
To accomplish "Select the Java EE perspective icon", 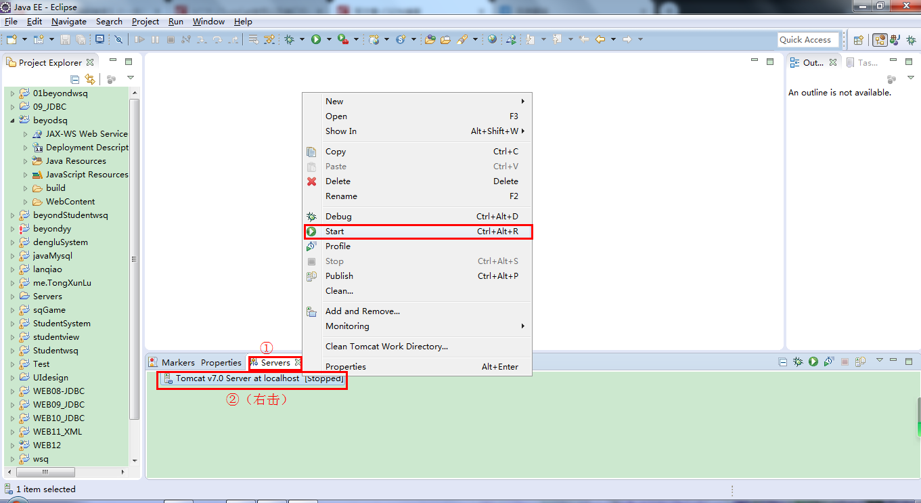I will [880, 40].
